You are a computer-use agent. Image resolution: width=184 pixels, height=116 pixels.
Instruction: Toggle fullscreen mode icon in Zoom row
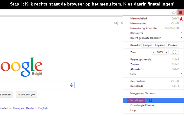174,52
